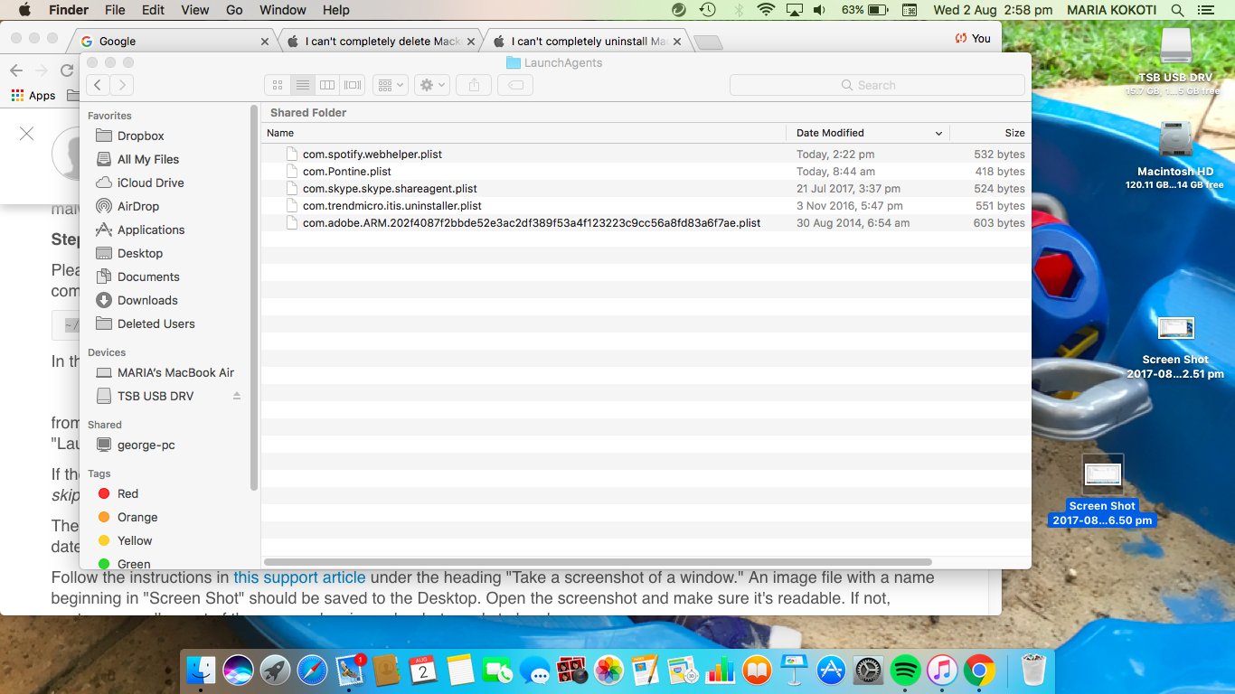1235x694 pixels.
Task: Launch Safari from the Dock
Action: [x=312, y=670]
